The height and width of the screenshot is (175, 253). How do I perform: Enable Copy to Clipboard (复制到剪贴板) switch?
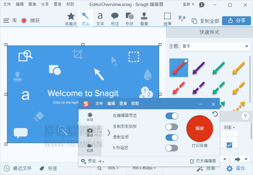(172, 127)
